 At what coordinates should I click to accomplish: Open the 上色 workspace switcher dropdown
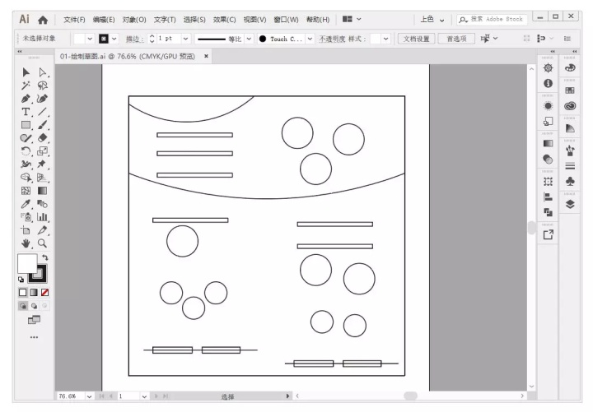click(441, 20)
